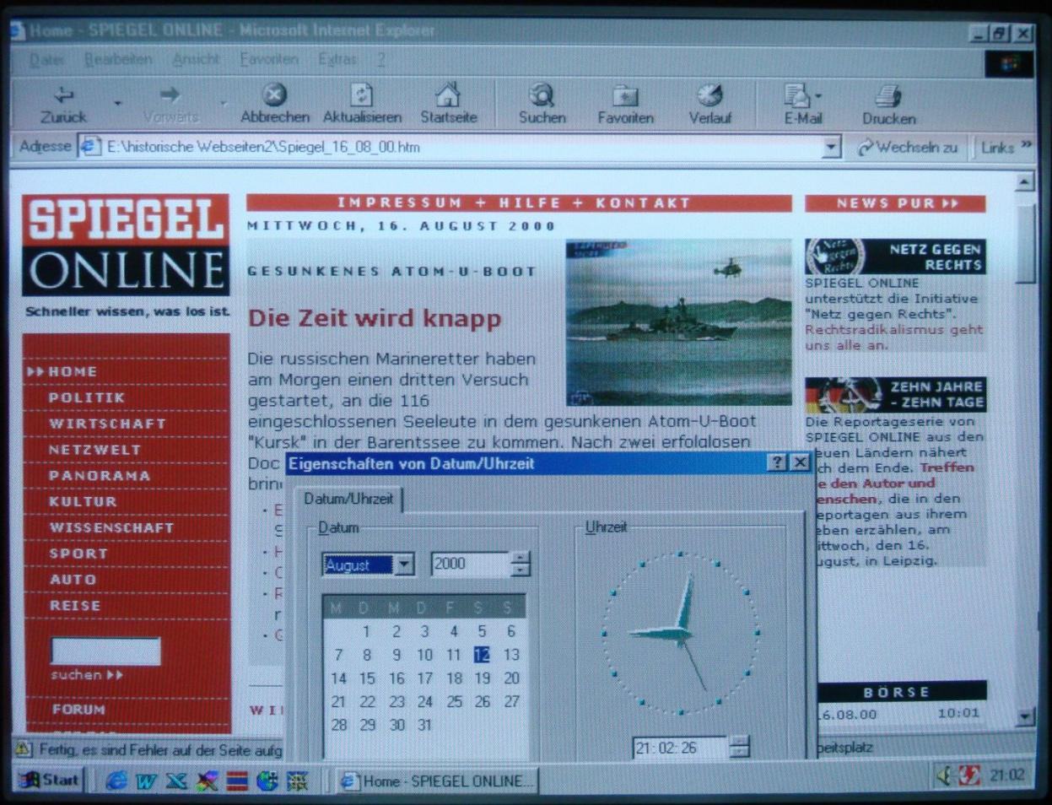The image size is (1052, 805).
Task: Show browsing history via Verlauf
Action: pyautogui.click(x=709, y=105)
